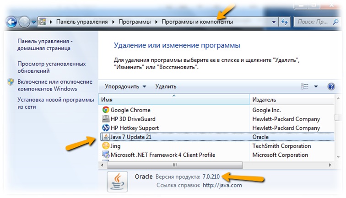
Task: Click the horizontal scrollbar right arrow
Action: click(x=330, y=165)
